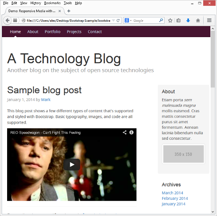Open the February 2014 archive
Screen dimensions: 217x216
[175, 198]
